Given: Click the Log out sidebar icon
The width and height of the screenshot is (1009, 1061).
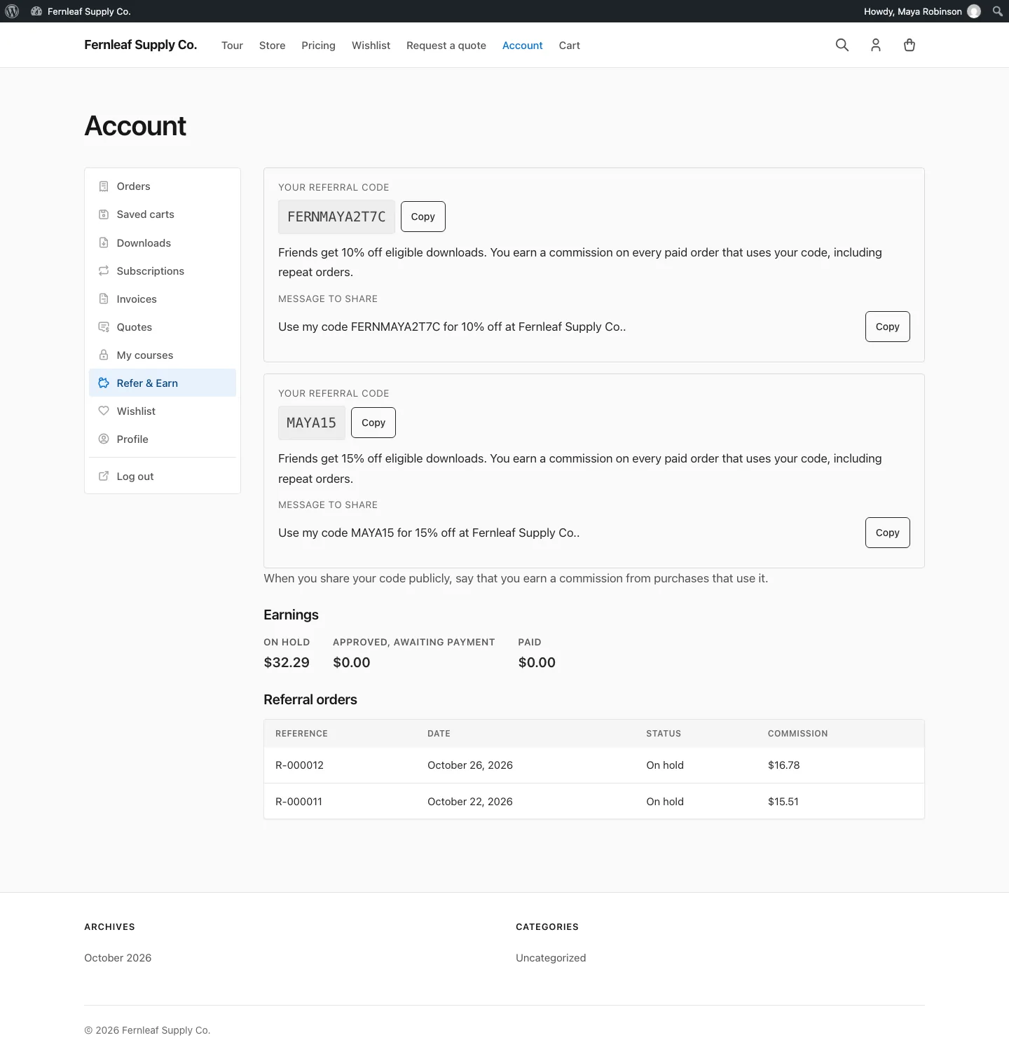Looking at the screenshot, I should (104, 477).
